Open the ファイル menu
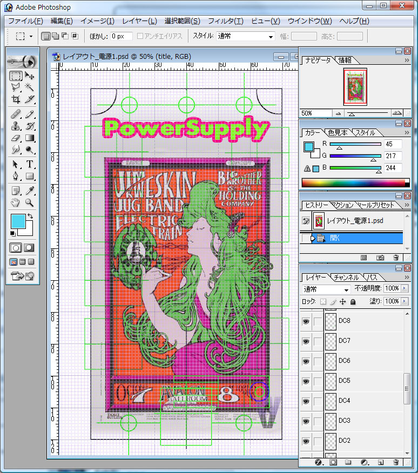 tap(26, 21)
